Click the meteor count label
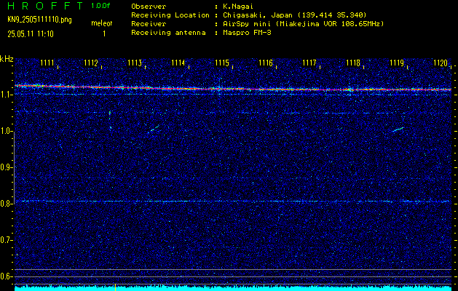The width and height of the screenshot is (458, 291). (x=102, y=23)
